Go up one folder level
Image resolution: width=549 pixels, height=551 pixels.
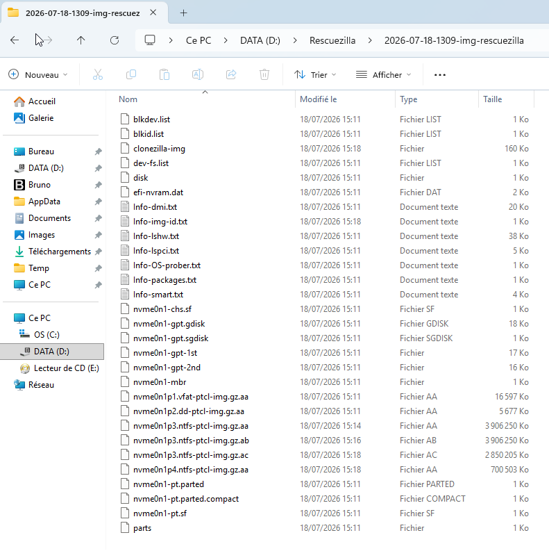pos(81,40)
